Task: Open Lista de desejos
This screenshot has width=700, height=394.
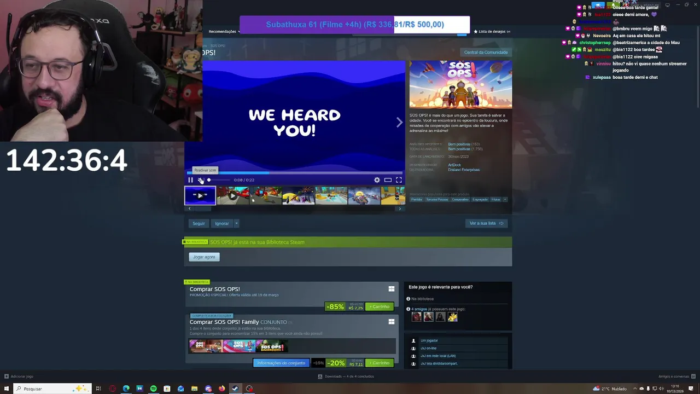Action: (x=492, y=32)
